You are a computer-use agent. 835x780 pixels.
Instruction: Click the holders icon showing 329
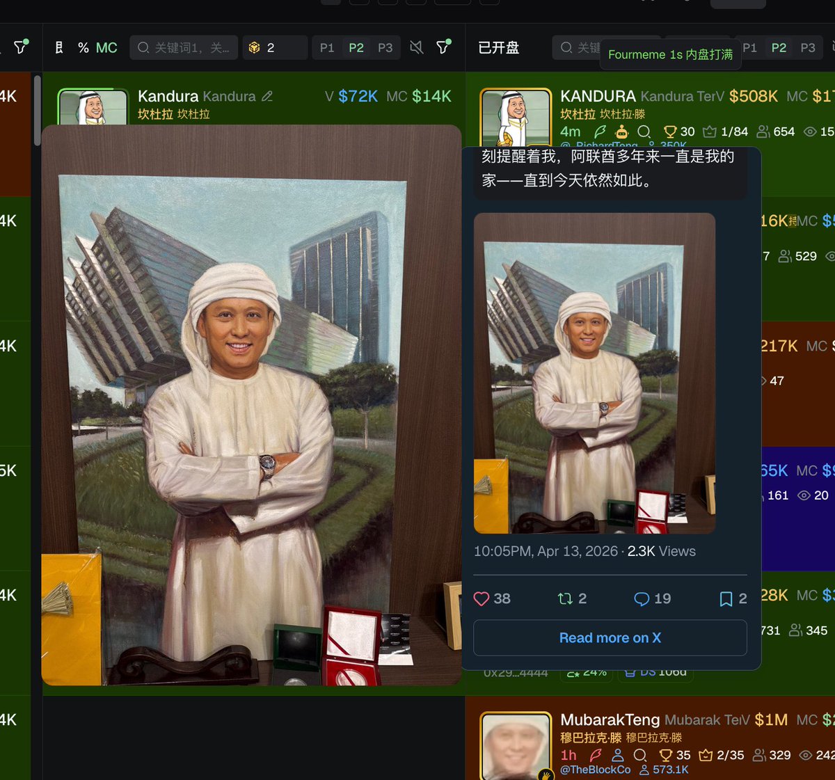pos(759,755)
